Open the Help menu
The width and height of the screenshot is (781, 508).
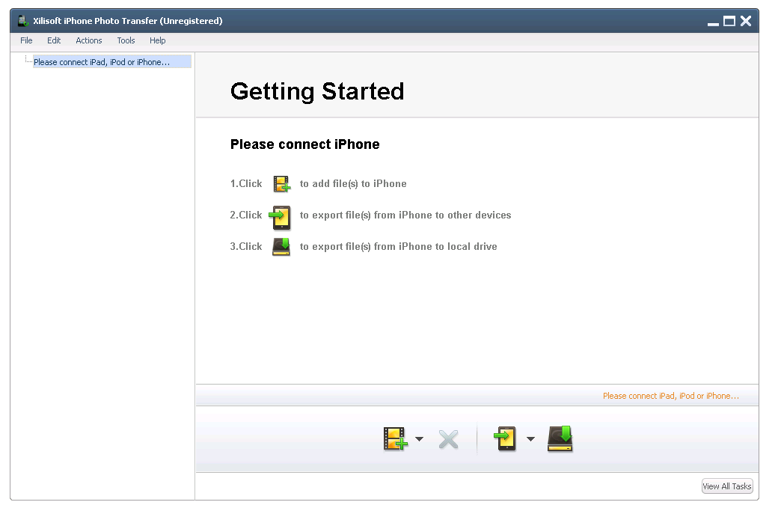157,40
